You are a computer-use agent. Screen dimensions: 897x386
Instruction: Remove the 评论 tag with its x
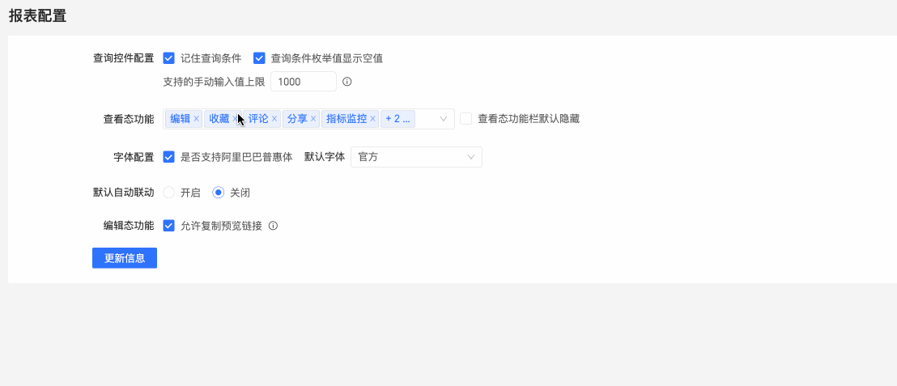pos(274,119)
